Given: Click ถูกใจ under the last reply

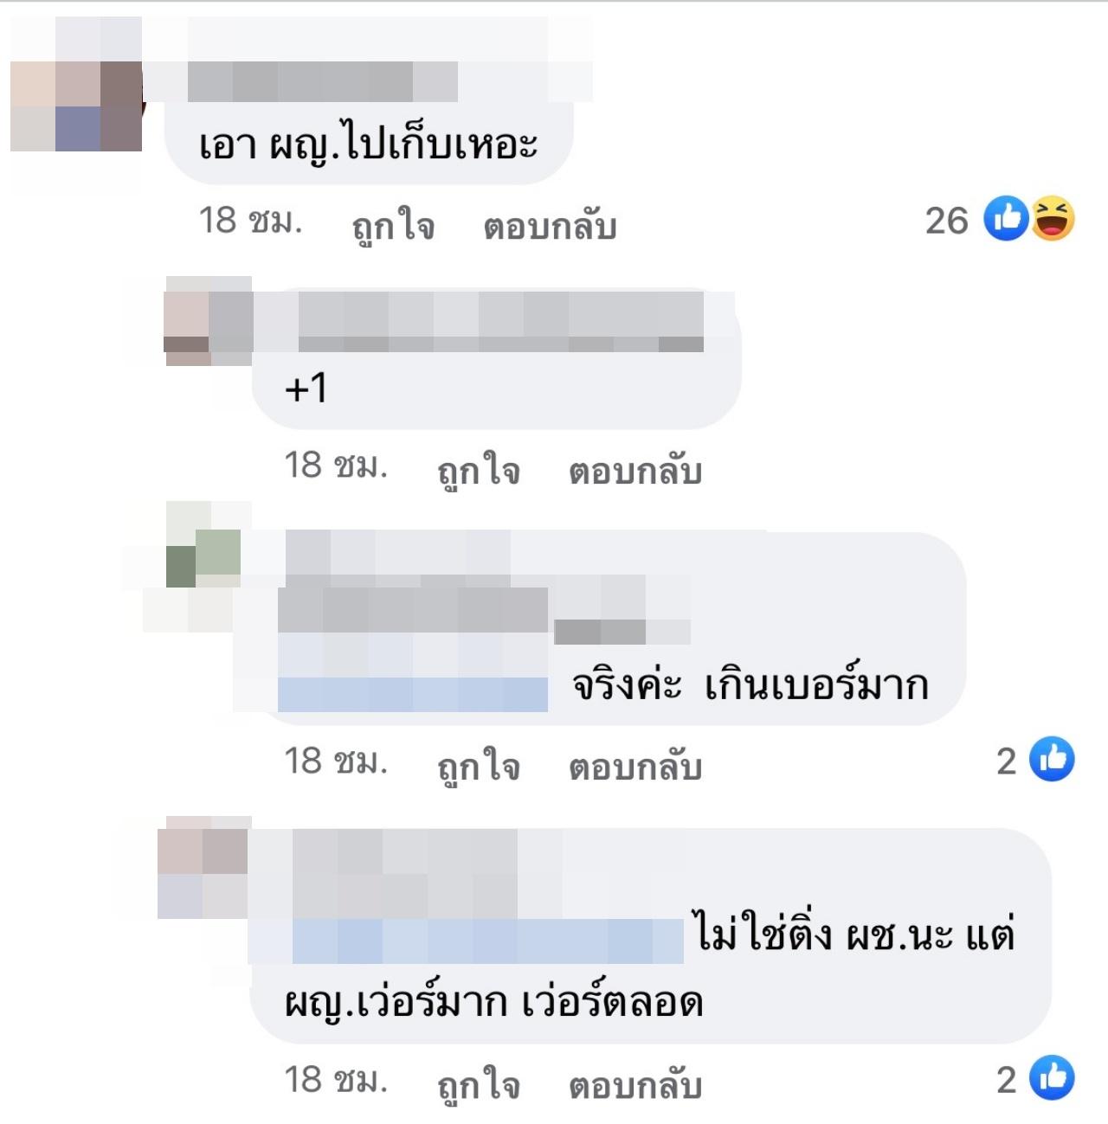Looking at the screenshot, I should [x=479, y=1086].
